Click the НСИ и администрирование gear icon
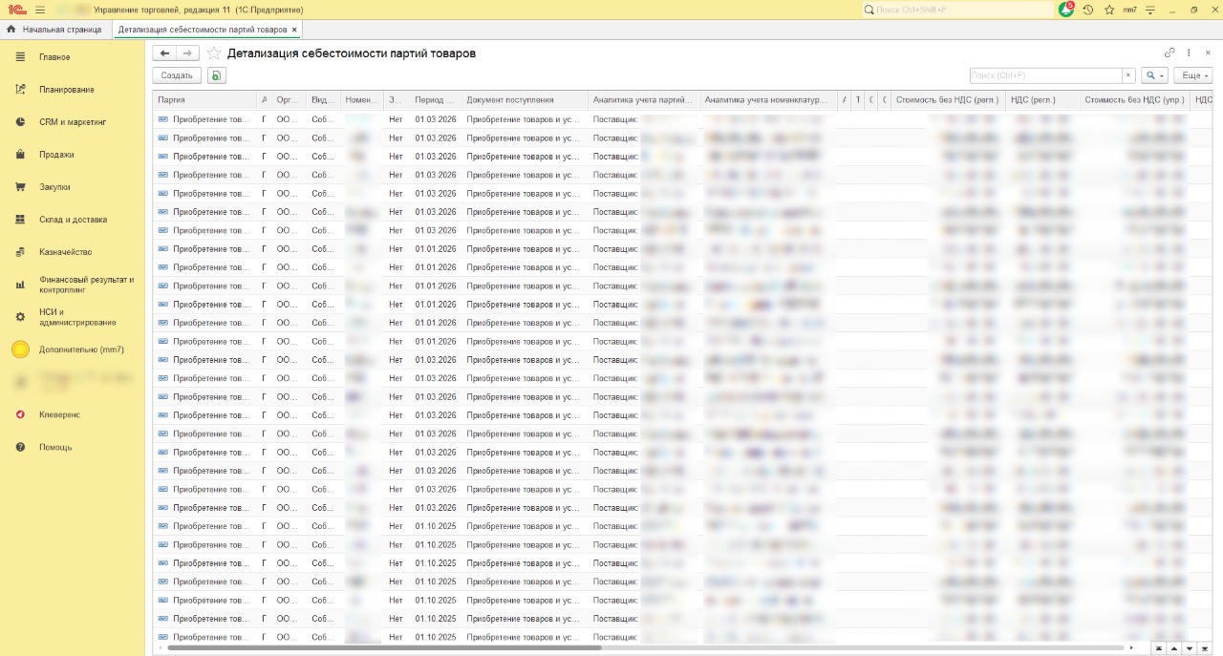Screen dimensions: 1223x656 point(20,317)
